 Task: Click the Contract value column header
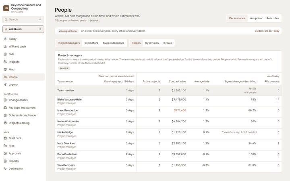pyautogui.click(x=177, y=81)
